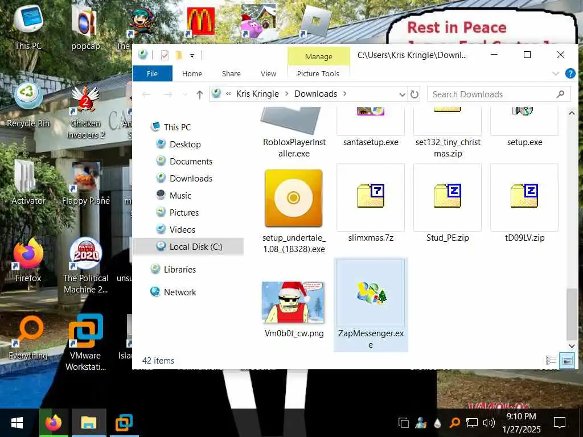
Task: Switch to Details view layout button
Action: tap(551, 360)
